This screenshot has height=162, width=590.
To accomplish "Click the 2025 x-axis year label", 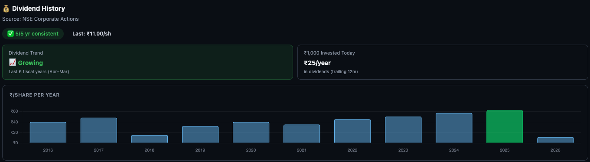I will [x=505, y=150].
